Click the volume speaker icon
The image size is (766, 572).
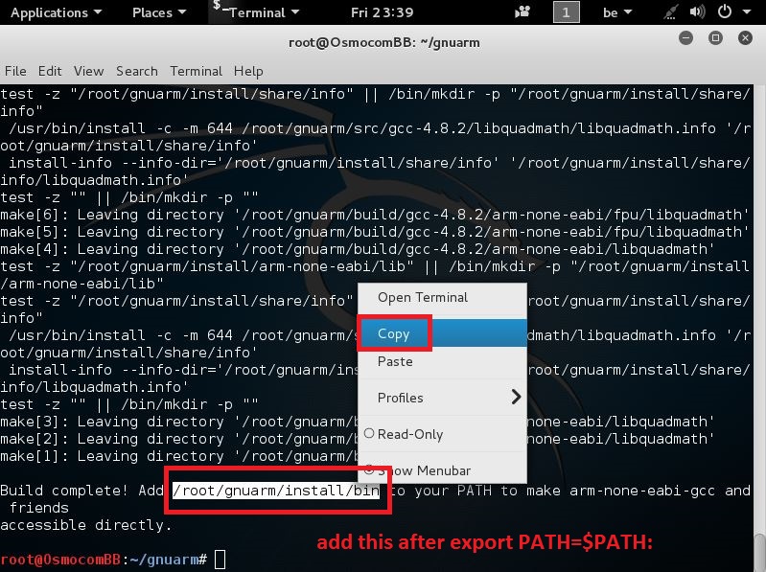click(694, 12)
